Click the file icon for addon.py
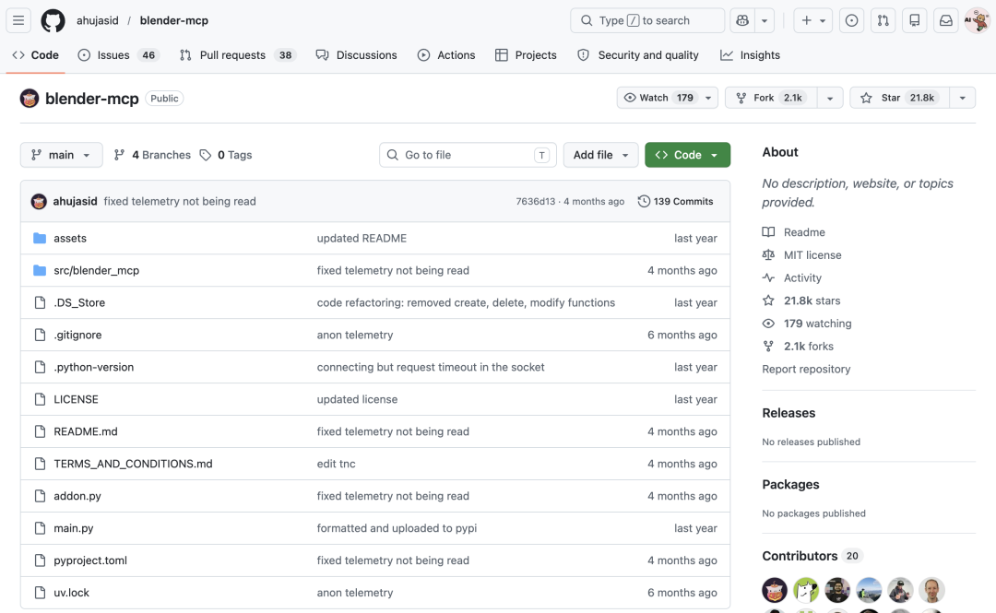 (40, 496)
